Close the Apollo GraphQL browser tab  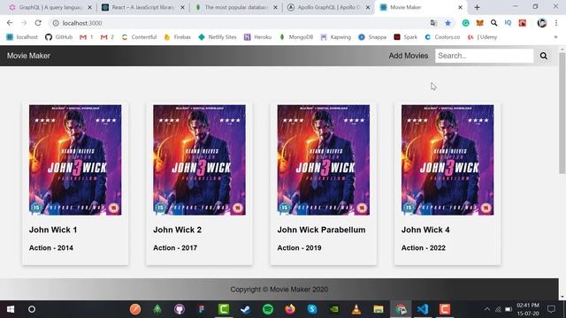(x=368, y=7)
